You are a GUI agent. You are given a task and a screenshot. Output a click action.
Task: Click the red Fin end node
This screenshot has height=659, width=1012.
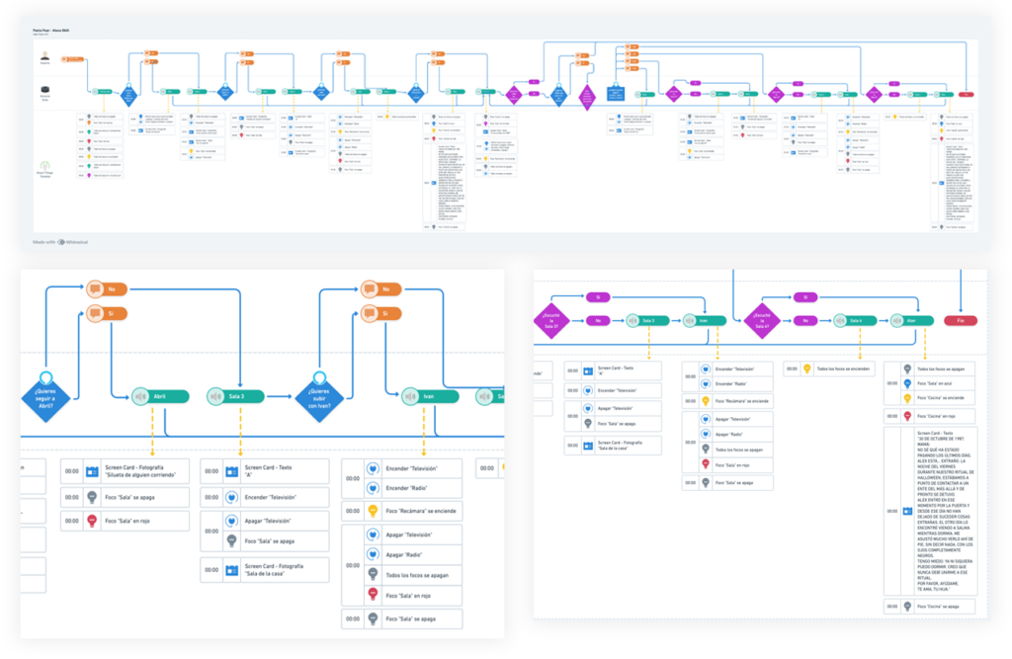[x=959, y=321]
